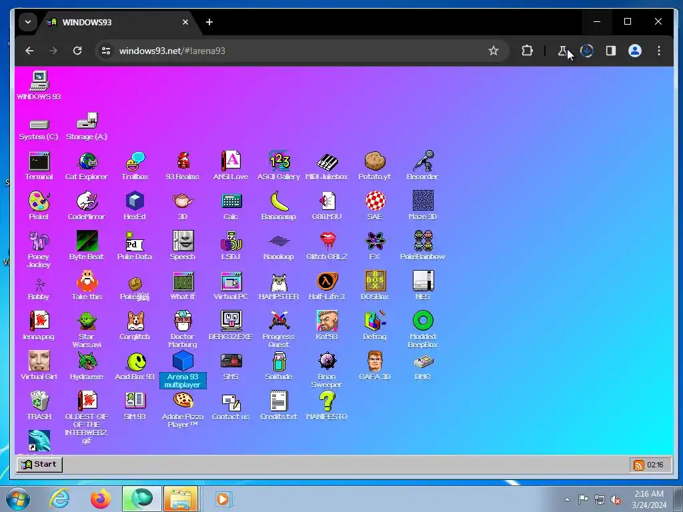Open the Recorder microphone icon
683x512 pixels.
pyautogui.click(x=422, y=165)
